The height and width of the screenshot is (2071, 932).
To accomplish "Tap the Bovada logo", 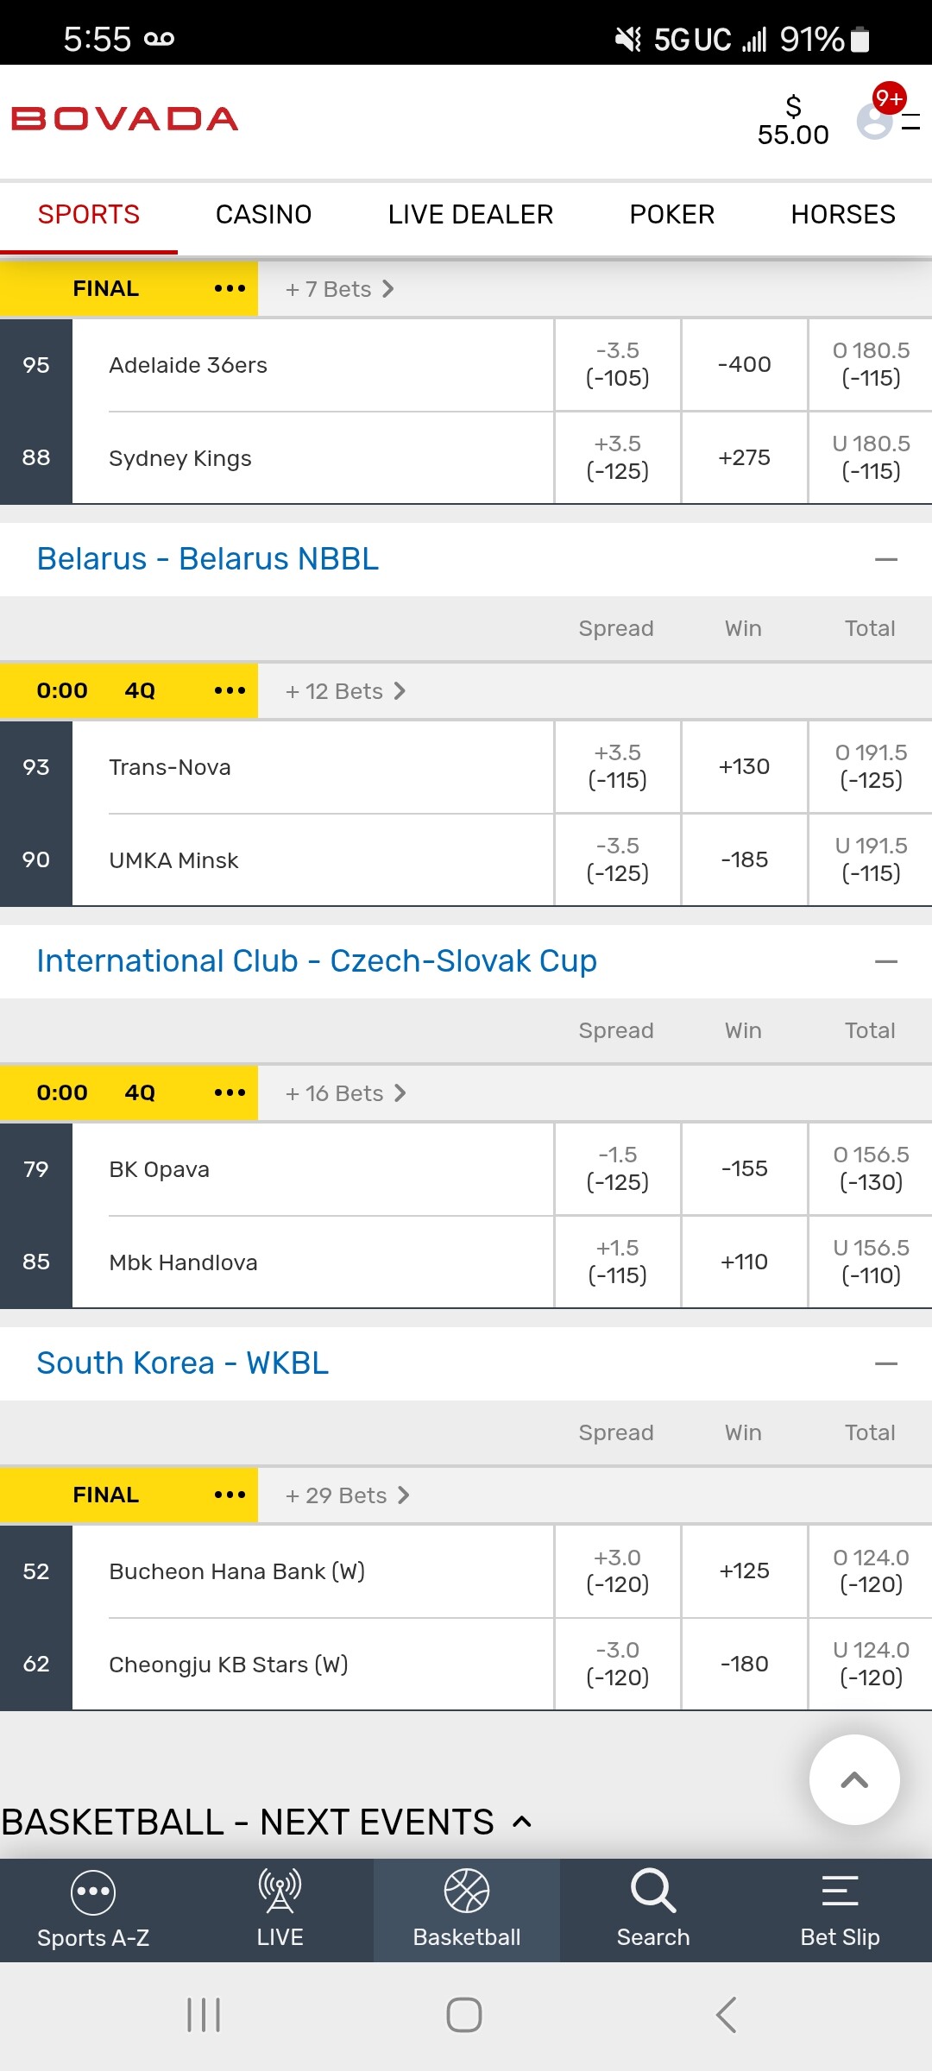I will 125,119.
